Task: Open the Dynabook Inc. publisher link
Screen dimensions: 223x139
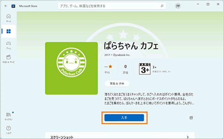Action: point(122,55)
